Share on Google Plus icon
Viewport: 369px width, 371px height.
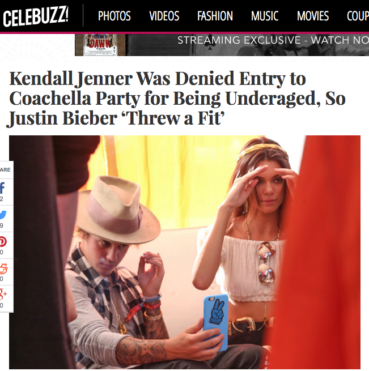[x=3, y=294]
